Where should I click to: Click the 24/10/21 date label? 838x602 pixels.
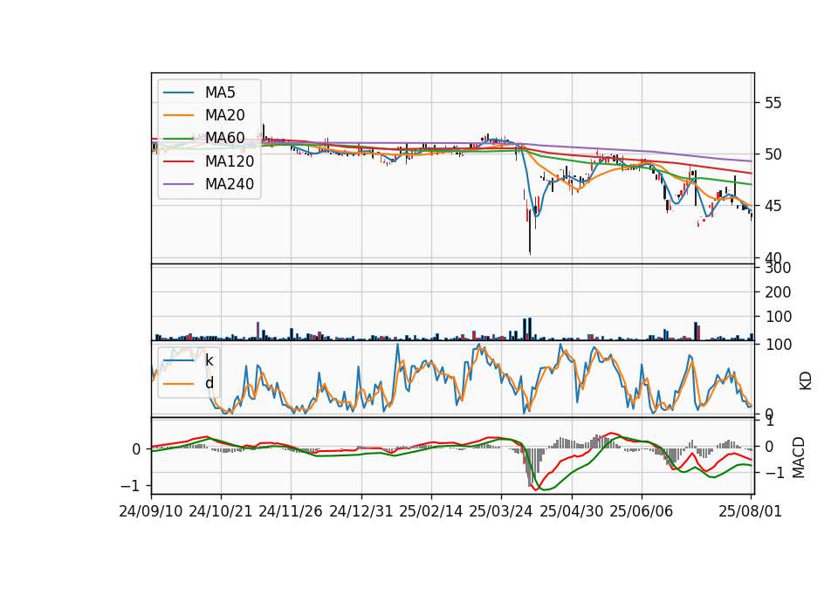click(221, 511)
